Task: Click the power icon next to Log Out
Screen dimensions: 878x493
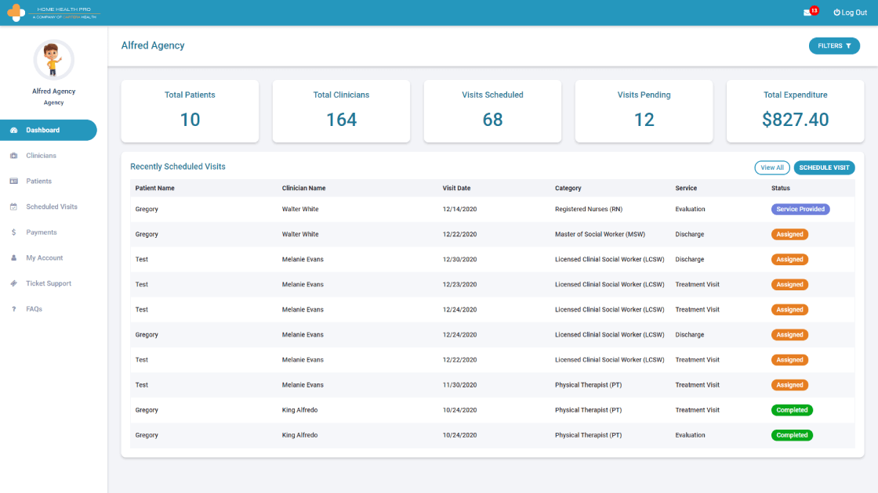Action: coord(836,12)
